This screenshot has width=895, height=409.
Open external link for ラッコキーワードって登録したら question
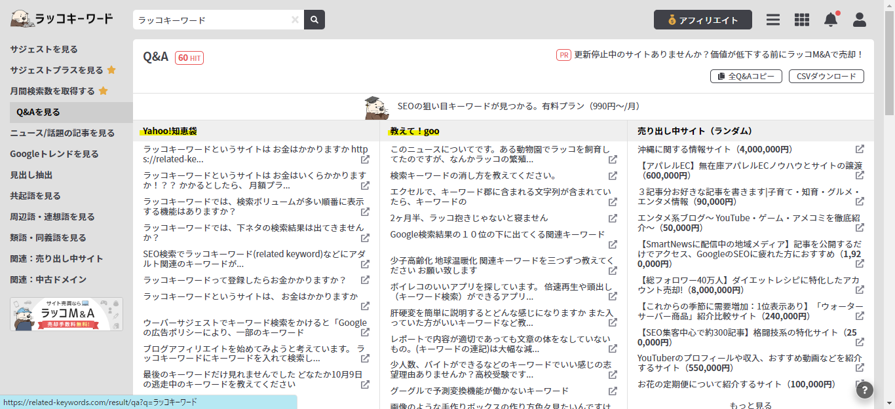pos(365,280)
